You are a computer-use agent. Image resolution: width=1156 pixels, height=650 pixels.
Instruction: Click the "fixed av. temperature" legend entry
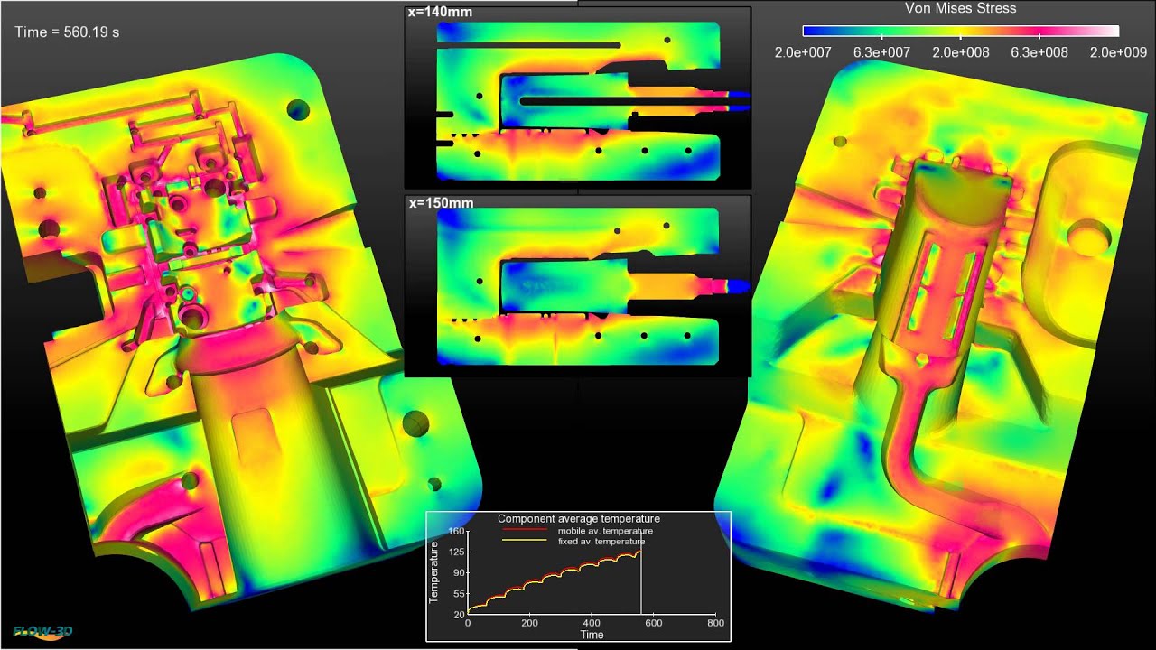point(601,542)
